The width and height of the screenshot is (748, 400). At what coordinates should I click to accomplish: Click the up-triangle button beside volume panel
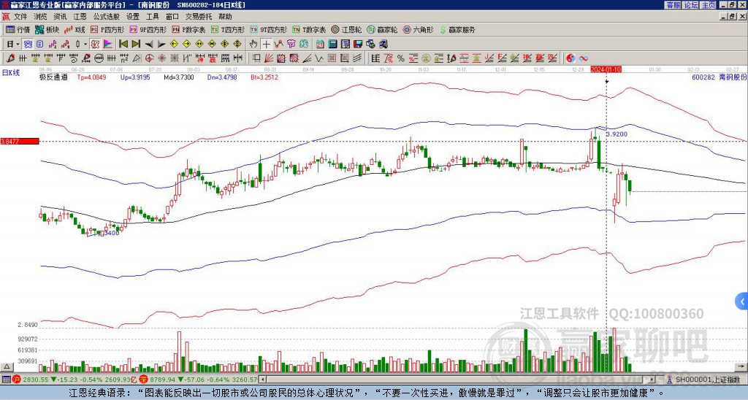pos(7,366)
